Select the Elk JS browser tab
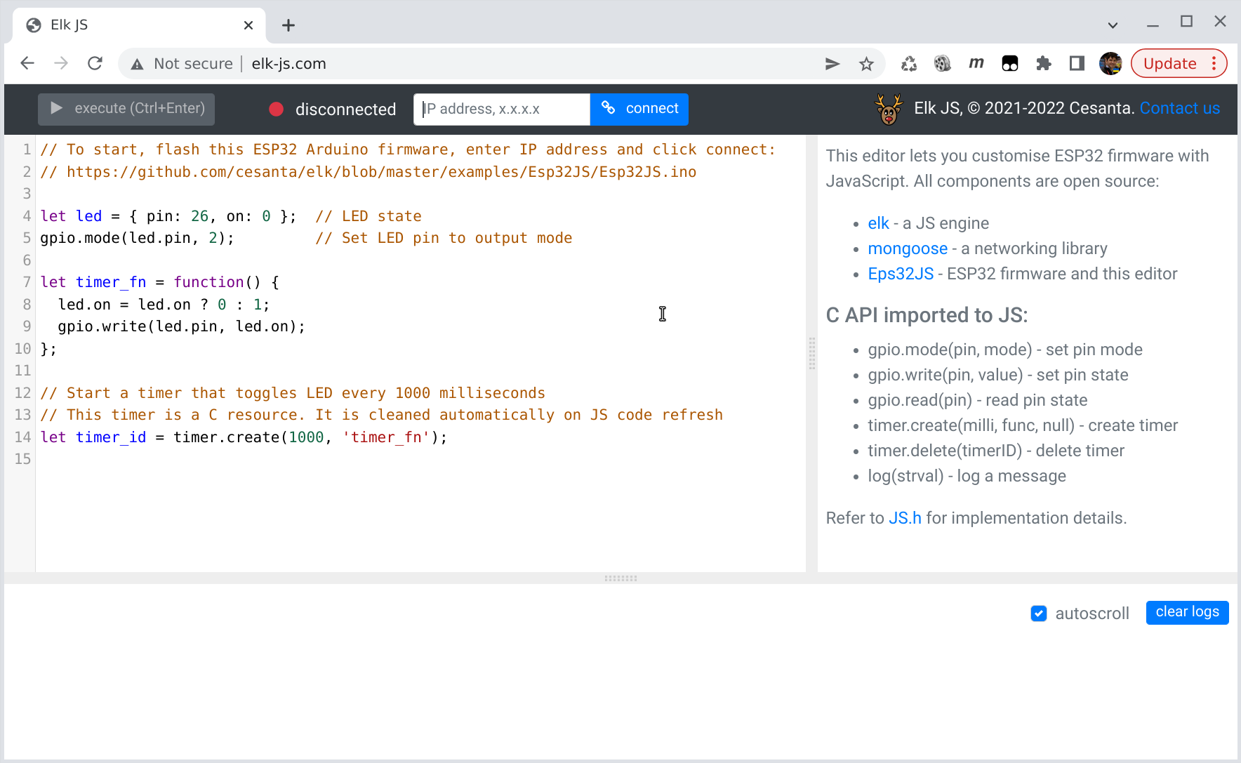Image resolution: width=1241 pixels, height=763 pixels. 139,25
